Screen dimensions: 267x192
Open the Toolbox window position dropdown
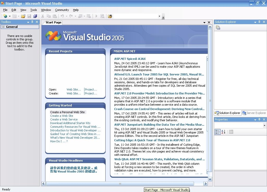click(x=28, y=22)
